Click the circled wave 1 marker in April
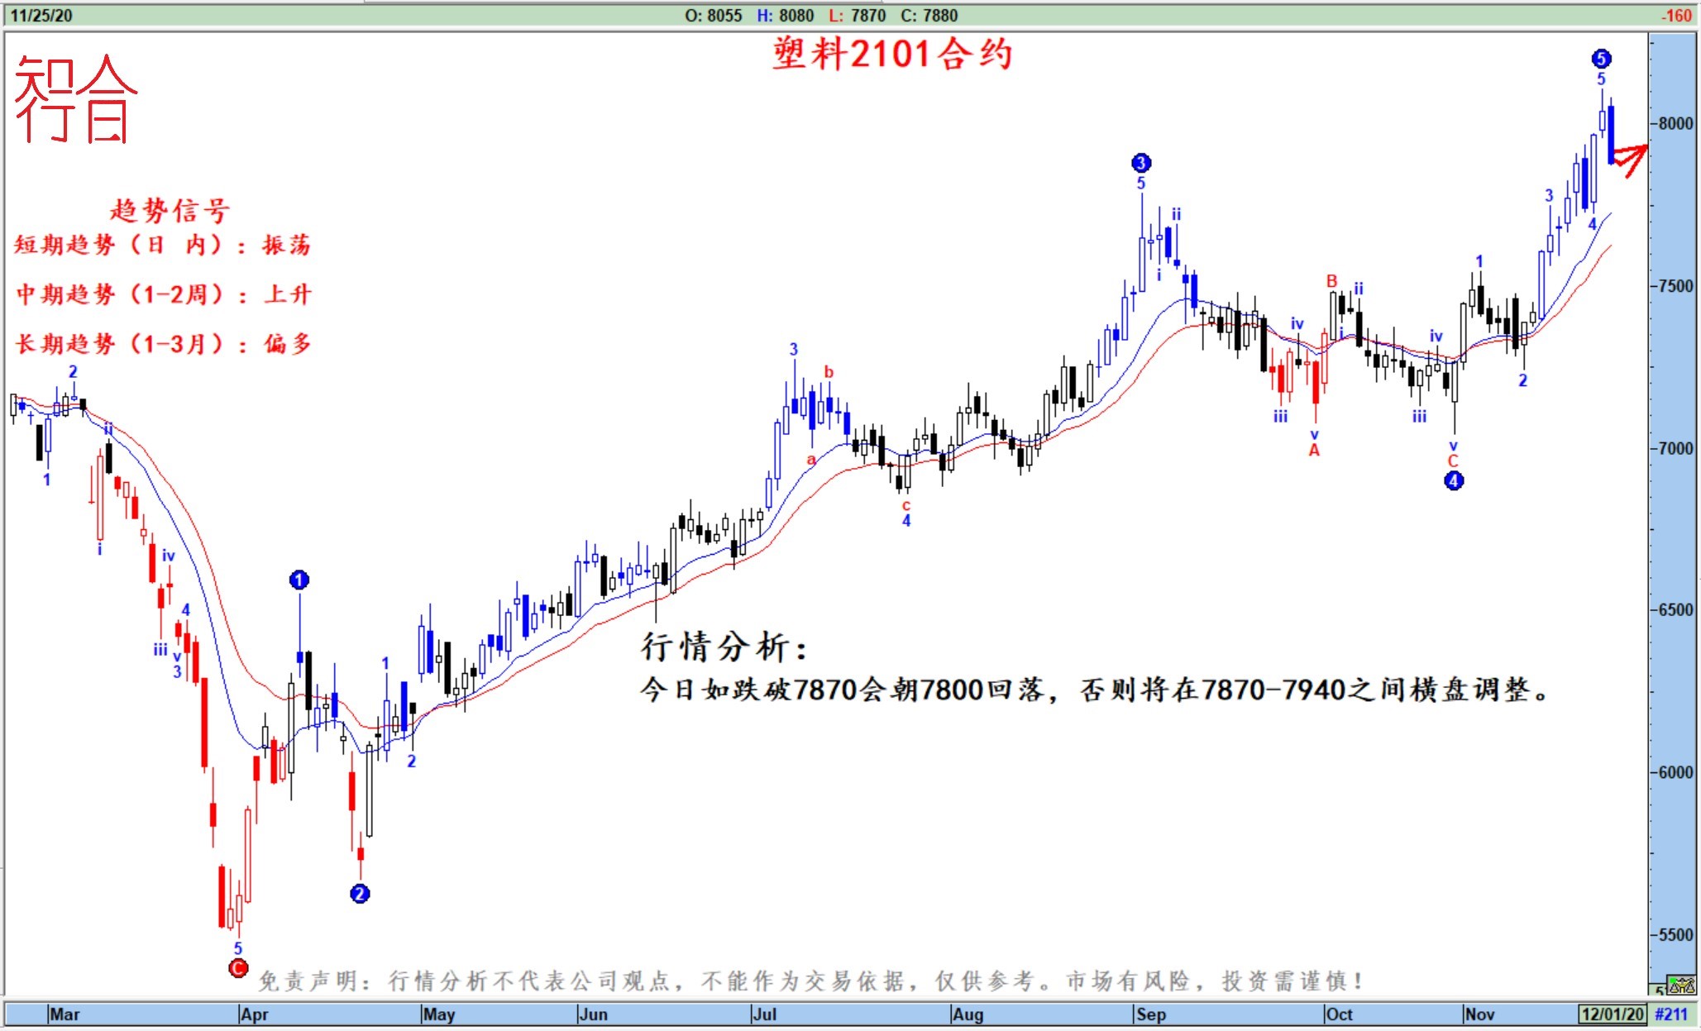The width and height of the screenshot is (1701, 1031). 299,580
